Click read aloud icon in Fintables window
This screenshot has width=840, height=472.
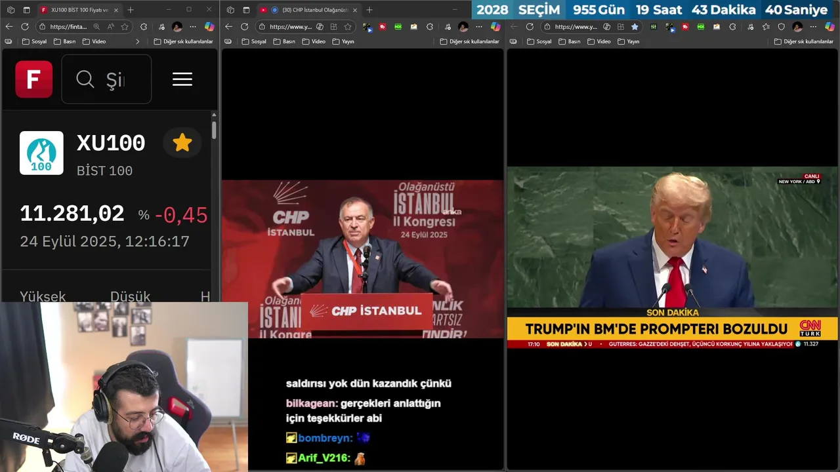[x=110, y=27]
